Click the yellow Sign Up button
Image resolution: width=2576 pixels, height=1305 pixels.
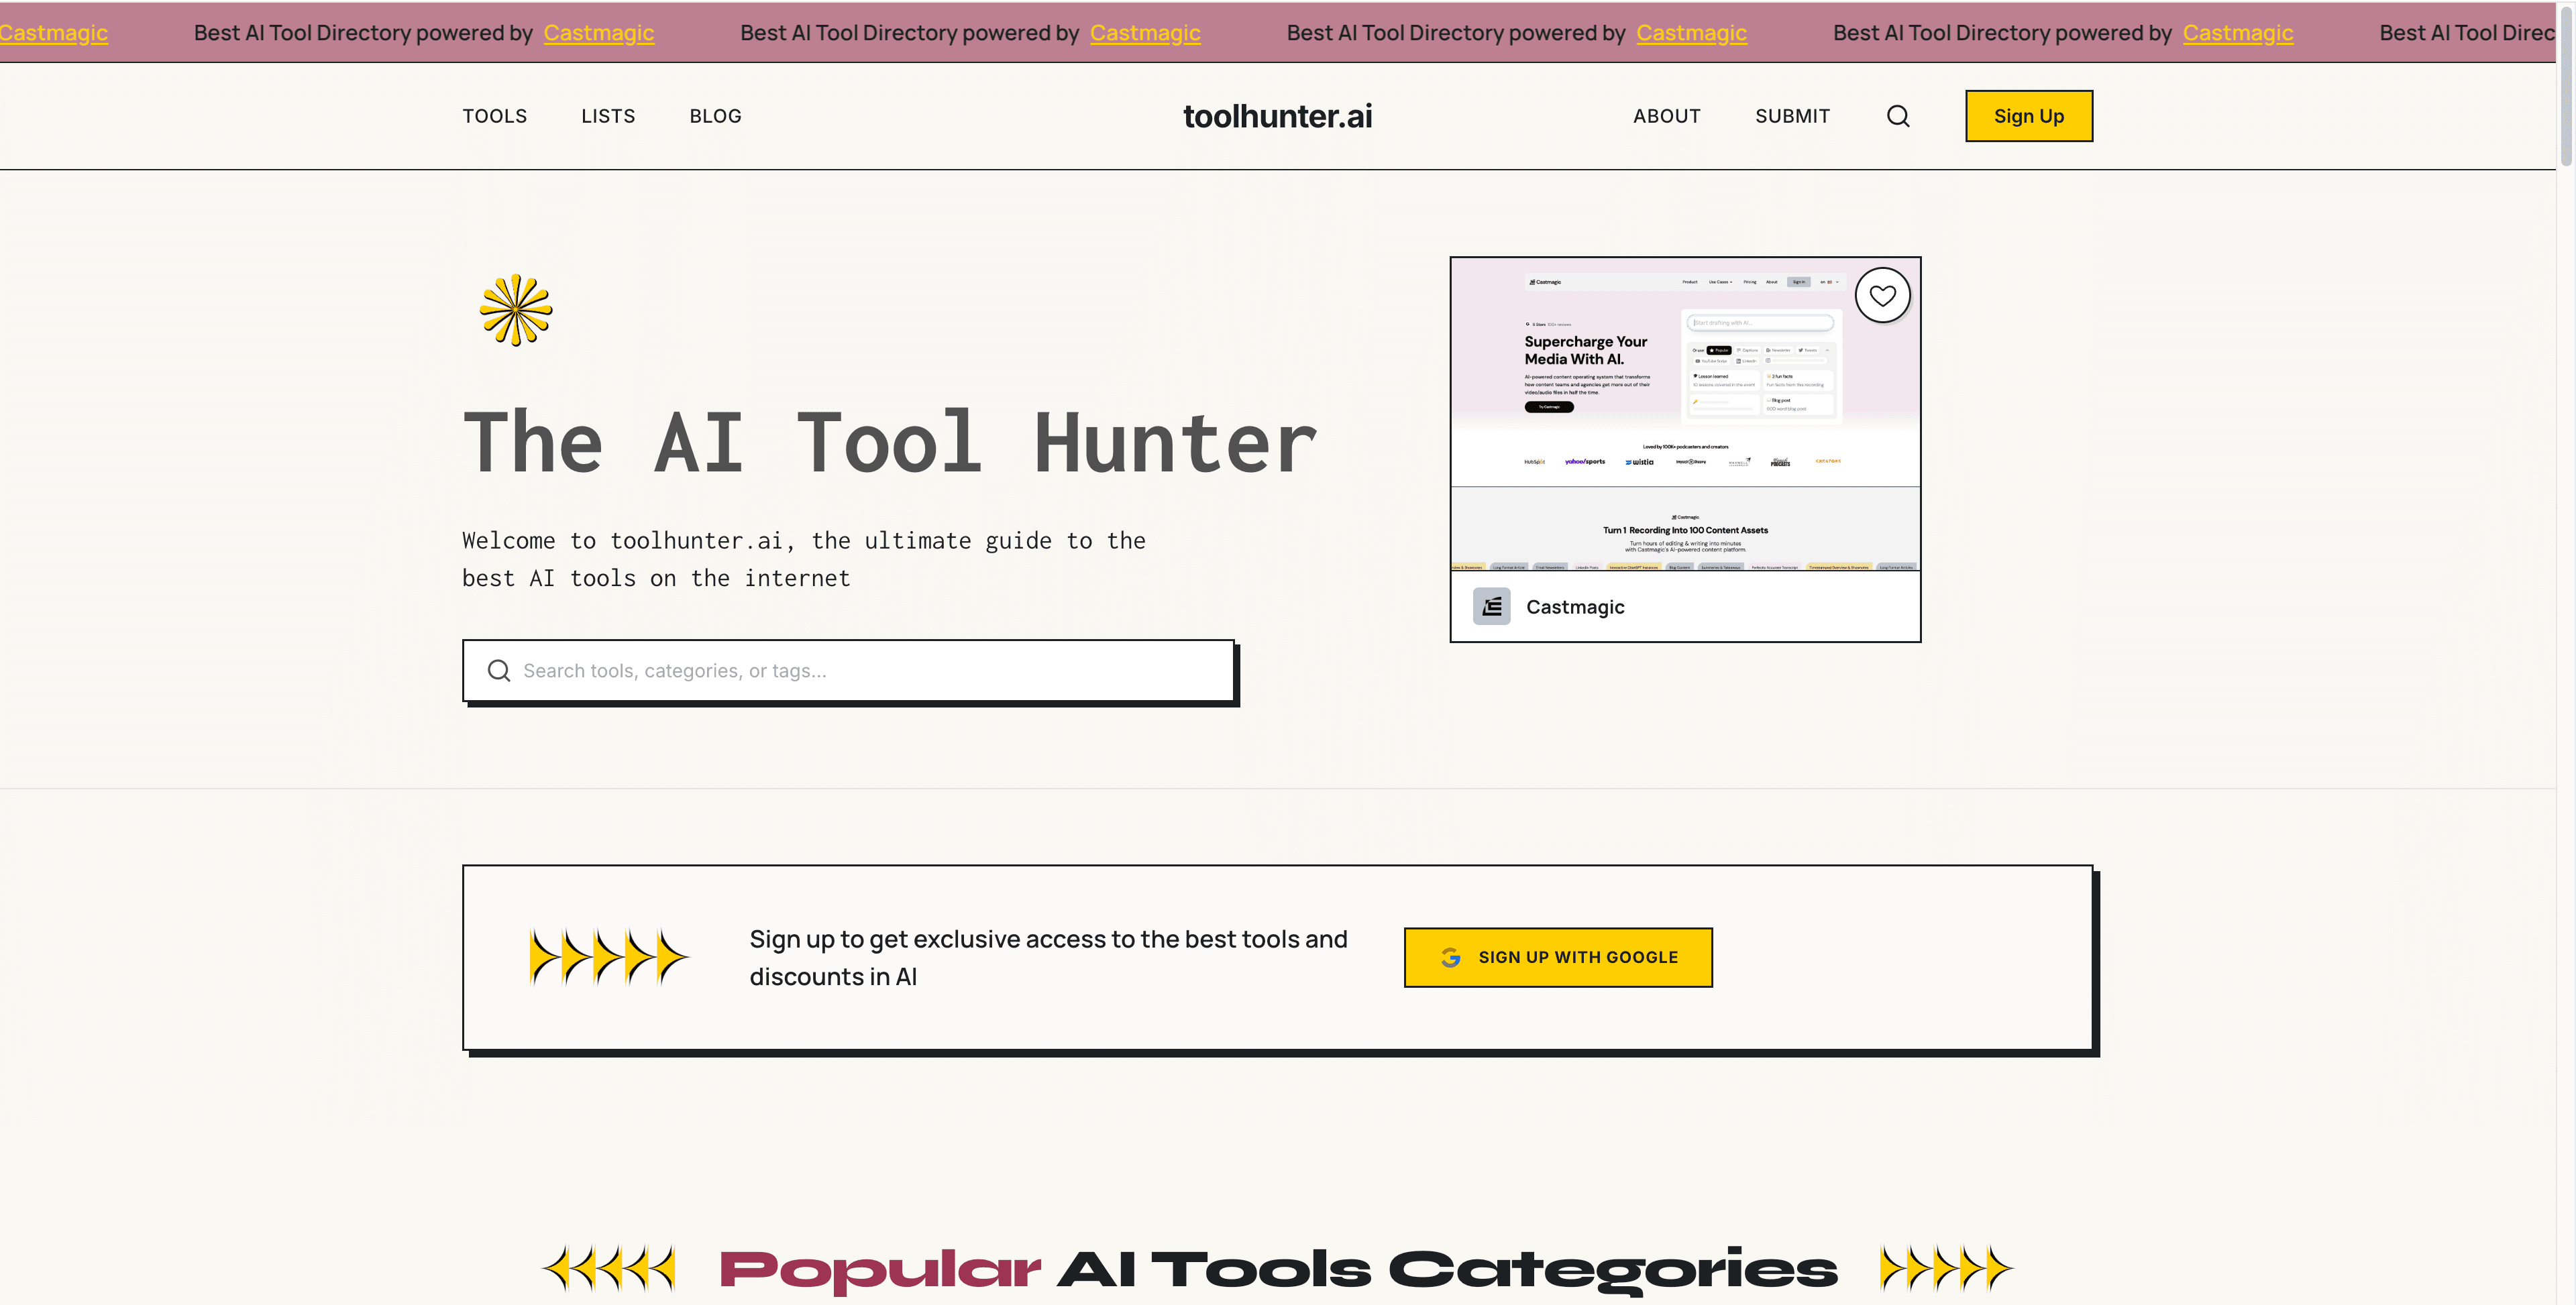(2028, 116)
